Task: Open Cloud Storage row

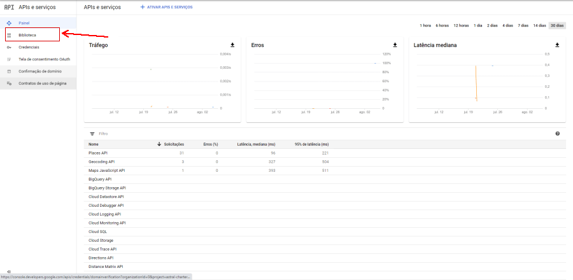Action: 325,241
